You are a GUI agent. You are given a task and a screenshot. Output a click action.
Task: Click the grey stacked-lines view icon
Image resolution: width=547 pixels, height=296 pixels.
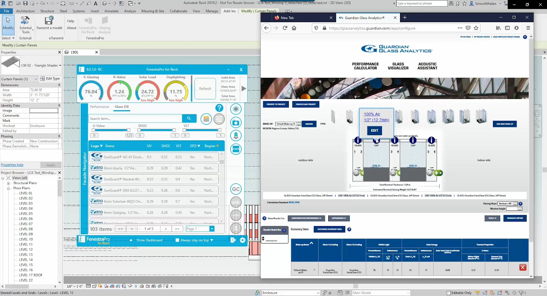pos(219,119)
